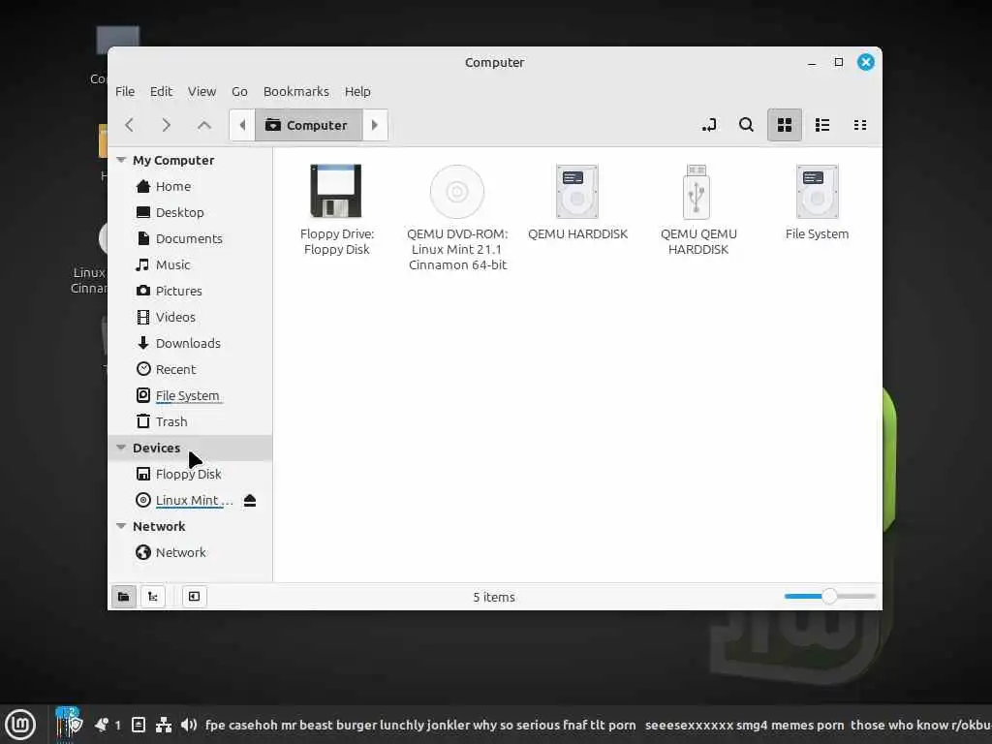This screenshot has height=744, width=992.
Task: Open the View menu
Action: 201,92
